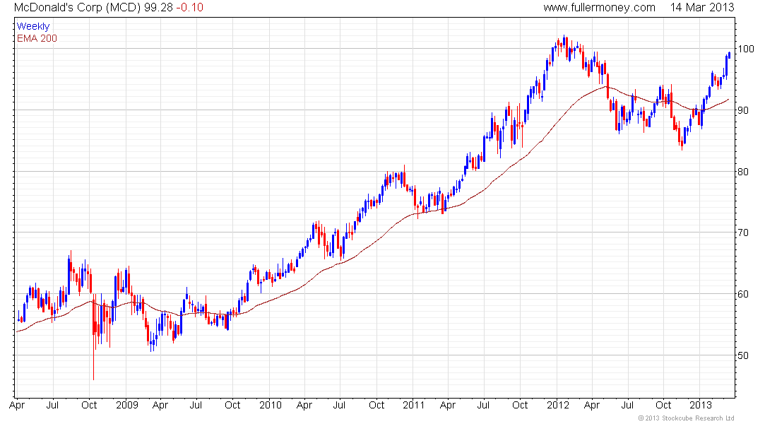This screenshot has width=777, height=424.
Task: Click the 90 price axis label
Action: click(x=743, y=110)
